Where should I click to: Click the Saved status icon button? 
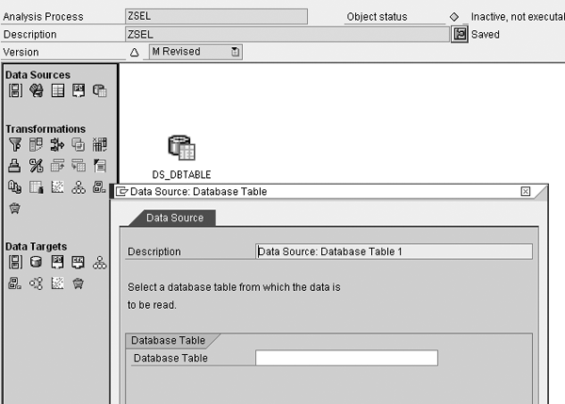pos(460,34)
